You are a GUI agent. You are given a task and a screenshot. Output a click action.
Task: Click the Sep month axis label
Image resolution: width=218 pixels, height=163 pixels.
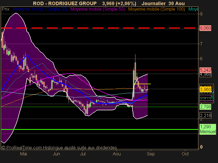pyautogui.click(x=151, y=154)
